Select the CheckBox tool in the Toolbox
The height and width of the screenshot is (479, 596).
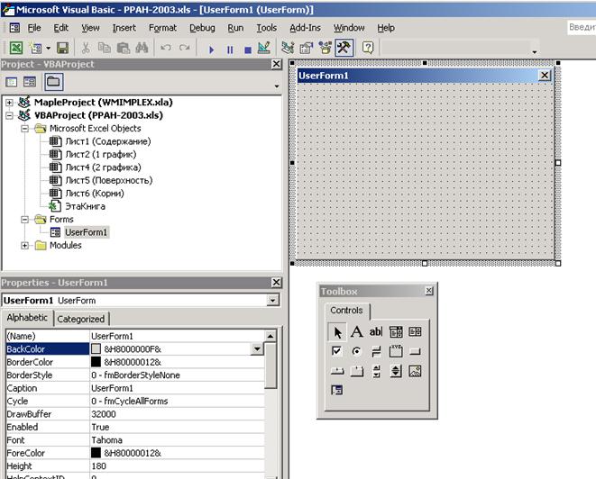point(336,351)
